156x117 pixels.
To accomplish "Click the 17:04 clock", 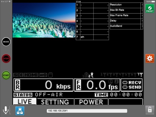I will (x=78, y=1).
